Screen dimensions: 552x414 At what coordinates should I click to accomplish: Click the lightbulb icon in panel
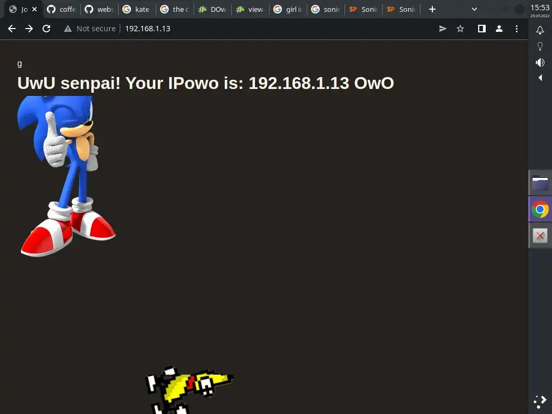tap(540, 46)
